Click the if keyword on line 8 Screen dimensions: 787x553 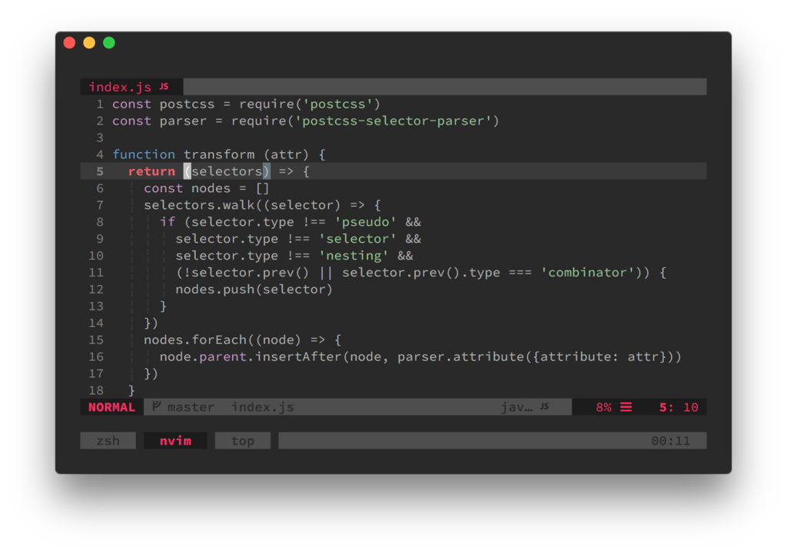168,222
